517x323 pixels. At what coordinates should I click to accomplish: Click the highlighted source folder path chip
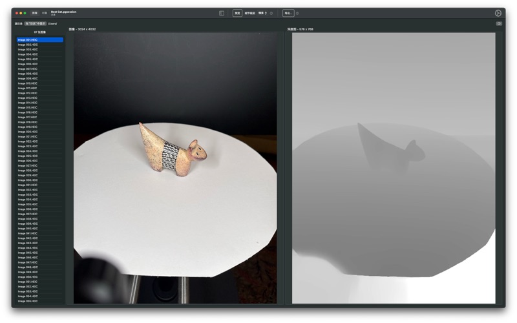(35, 23)
